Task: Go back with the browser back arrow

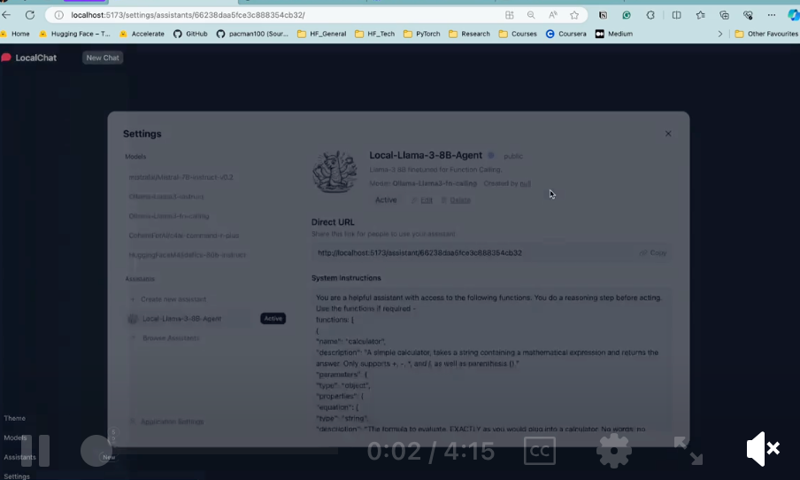Action: click(6, 15)
